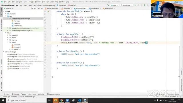Image resolution: width=183 pixels, height=103 pixels.
Task: Click Select Opened File target icon in Project panel
Action: [32, 9]
